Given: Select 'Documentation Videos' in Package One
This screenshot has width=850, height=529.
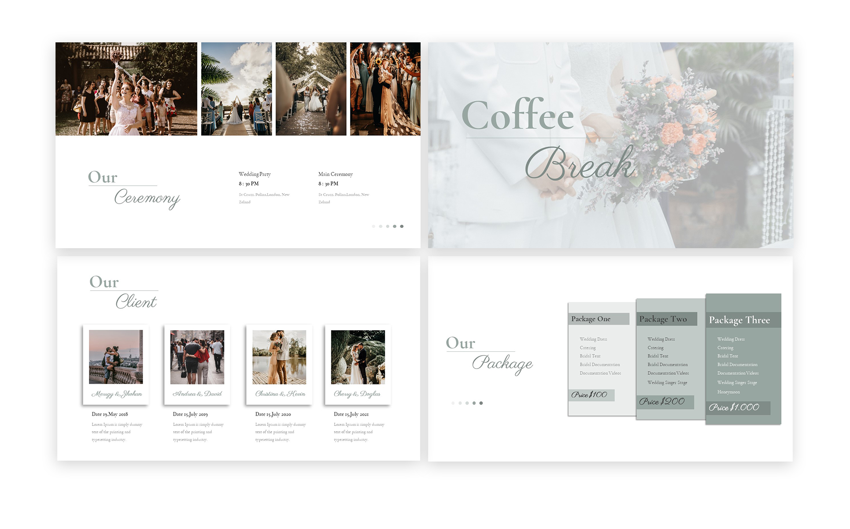Looking at the screenshot, I should 600,373.
